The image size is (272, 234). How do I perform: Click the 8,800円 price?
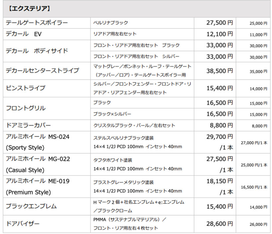222,125
